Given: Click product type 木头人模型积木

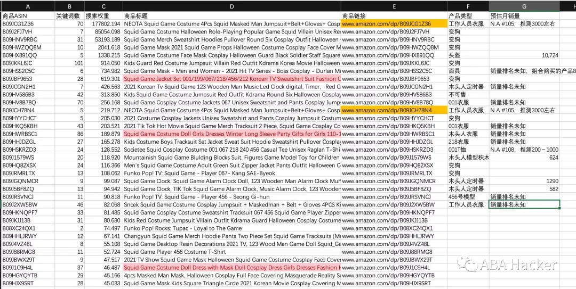Looking at the screenshot, I should tap(469, 158).
